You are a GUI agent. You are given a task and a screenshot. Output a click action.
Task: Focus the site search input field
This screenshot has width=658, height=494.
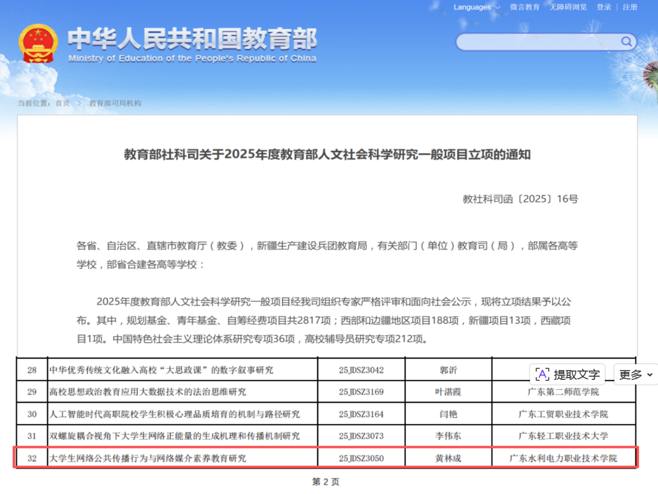(x=537, y=42)
